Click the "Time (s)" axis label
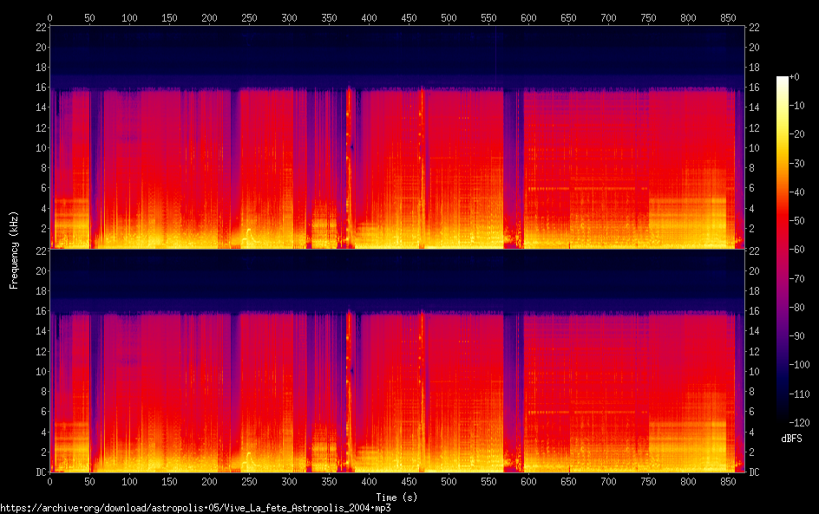Viewport: 819px width, 514px height. pyautogui.click(x=397, y=498)
